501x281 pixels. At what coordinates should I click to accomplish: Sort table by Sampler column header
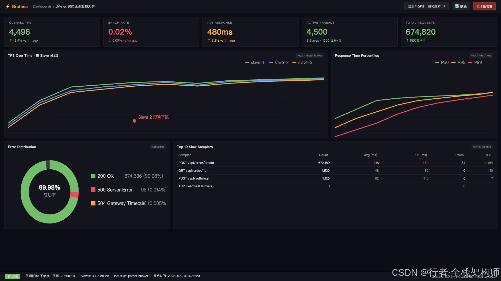(184, 155)
